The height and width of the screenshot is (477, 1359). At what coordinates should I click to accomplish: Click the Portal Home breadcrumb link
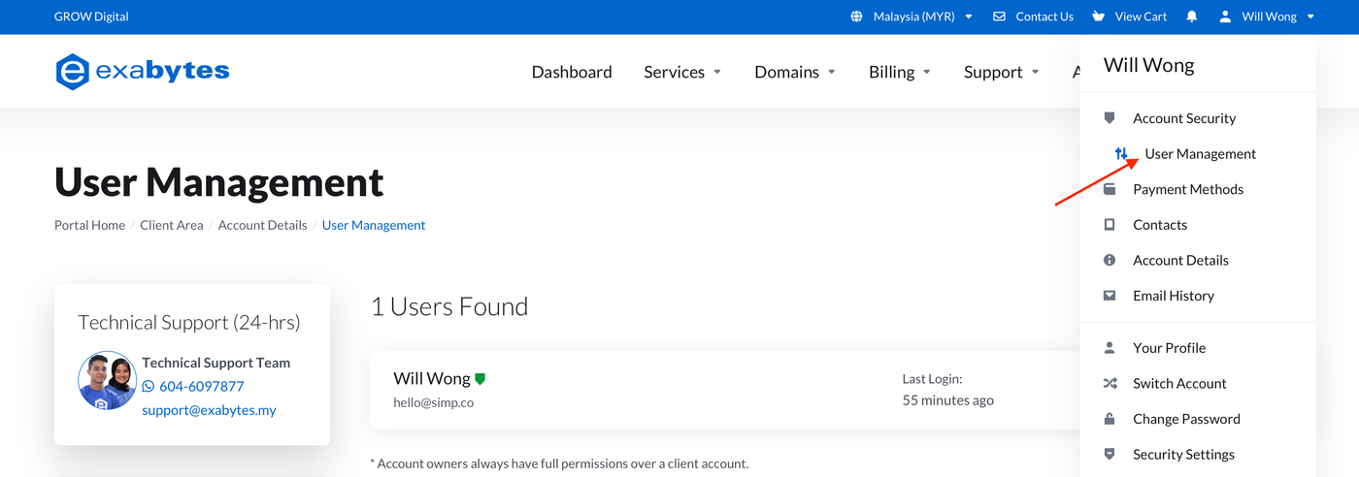point(89,225)
